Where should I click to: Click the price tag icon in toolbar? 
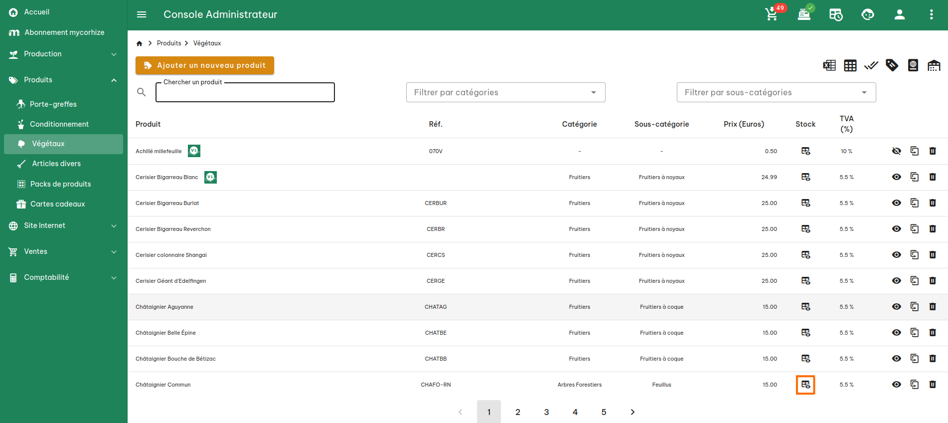[x=892, y=65]
